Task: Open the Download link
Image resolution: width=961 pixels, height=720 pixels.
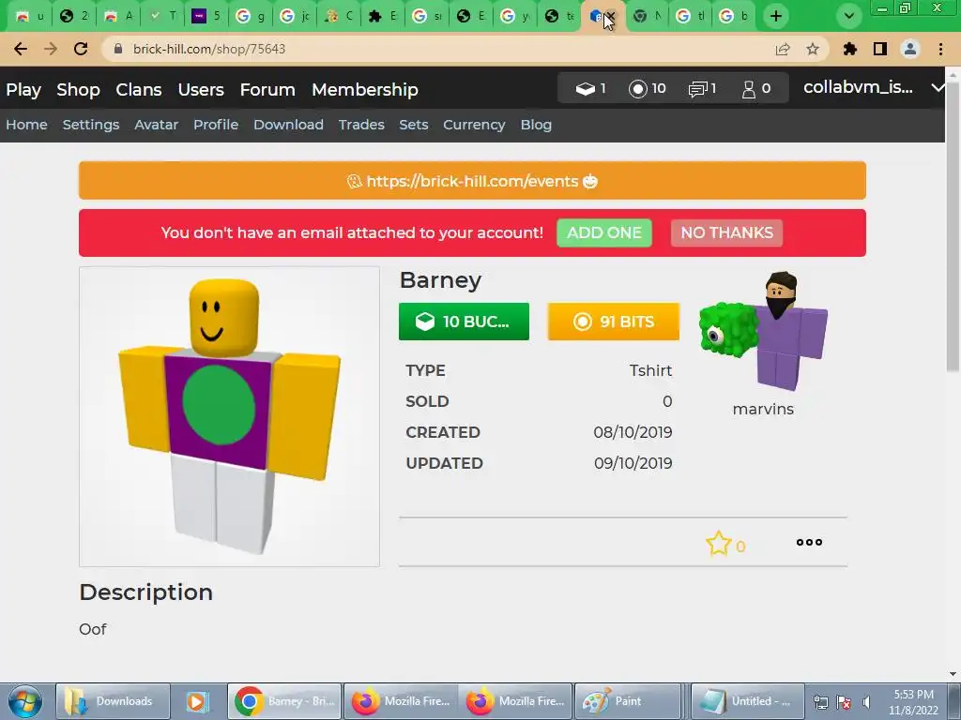Action: pos(288,125)
